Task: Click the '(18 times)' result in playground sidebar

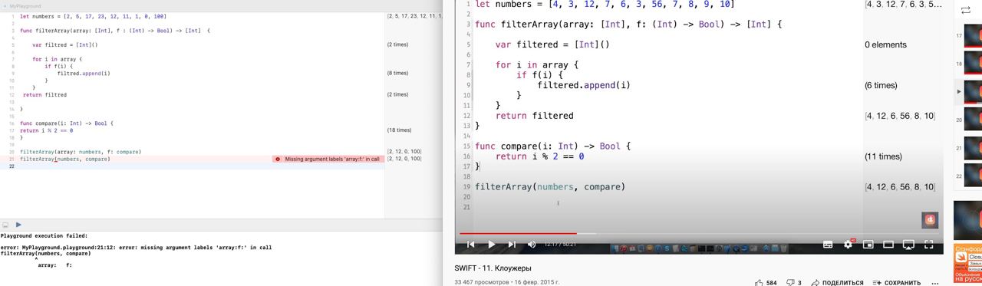Action: (399, 130)
